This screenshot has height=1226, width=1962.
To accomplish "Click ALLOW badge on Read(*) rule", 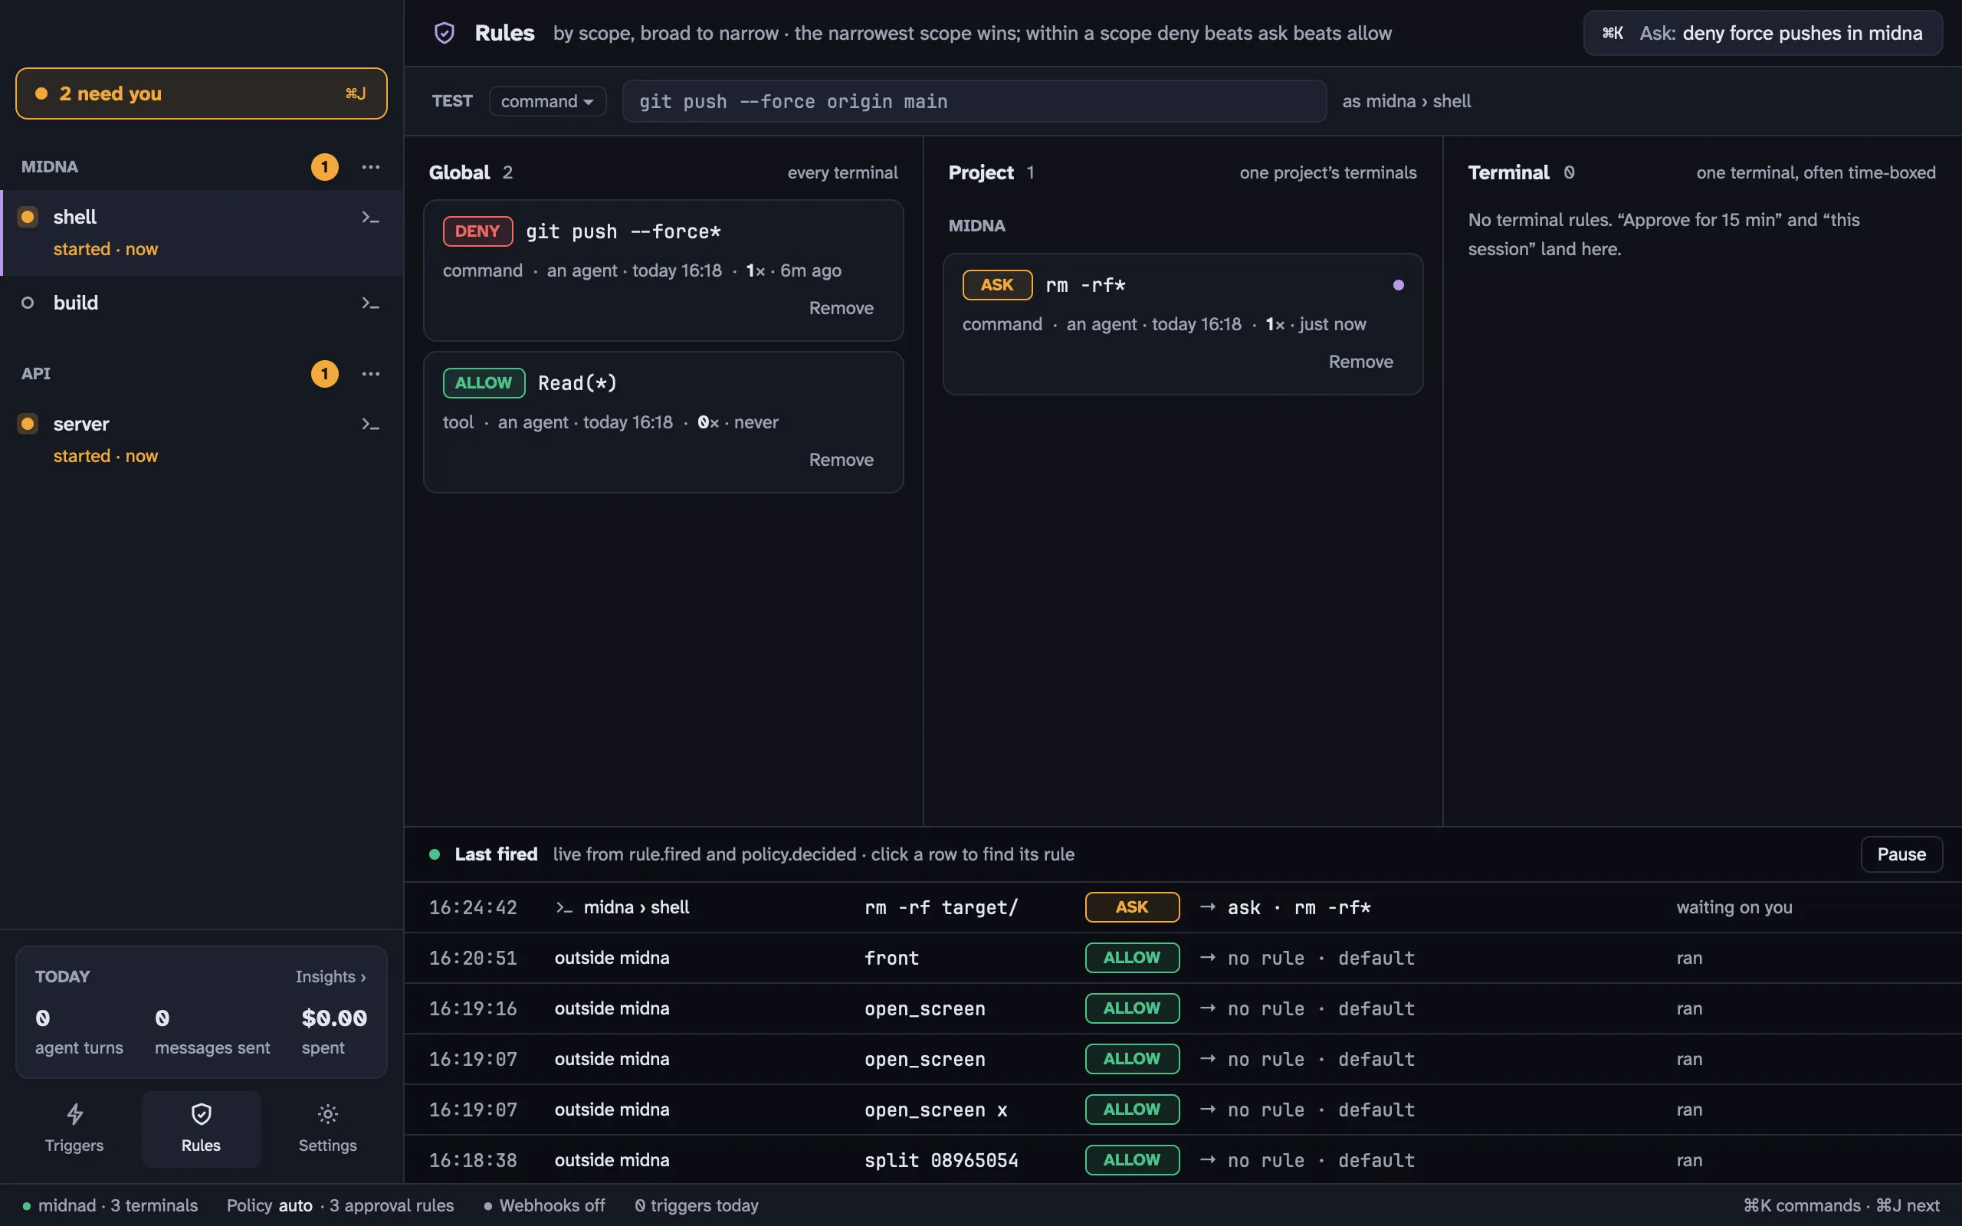I will pos(484,382).
